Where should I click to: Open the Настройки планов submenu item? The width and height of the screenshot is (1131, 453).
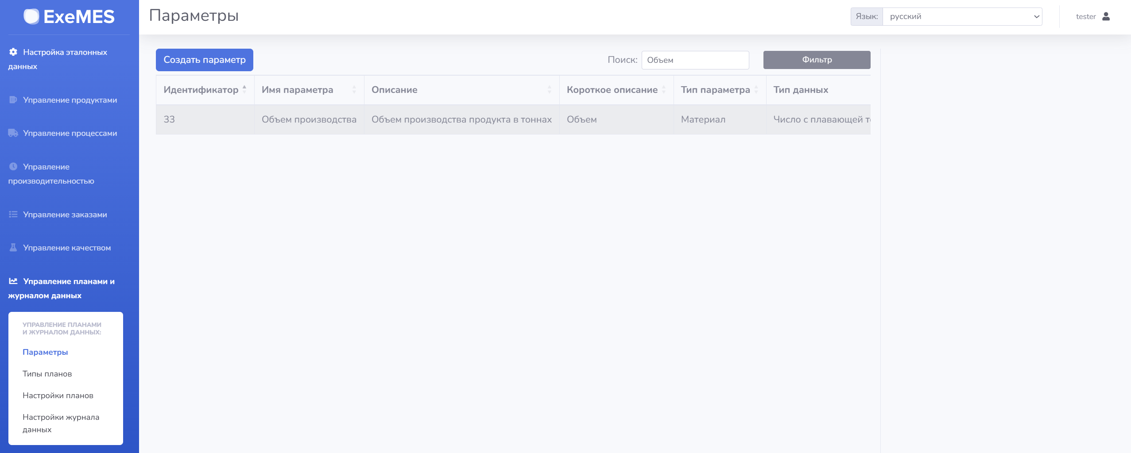point(58,395)
